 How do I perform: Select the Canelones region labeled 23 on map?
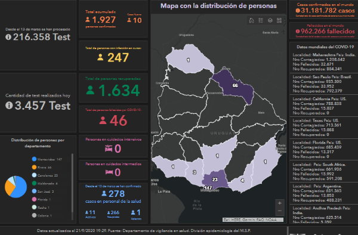tap(215, 180)
